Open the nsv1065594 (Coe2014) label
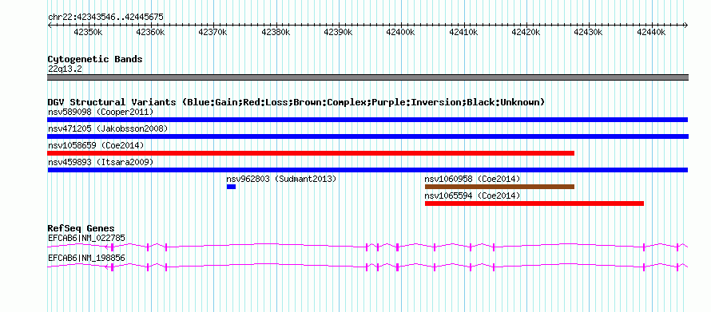Viewport: 711px width, 312px height. pos(472,195)
